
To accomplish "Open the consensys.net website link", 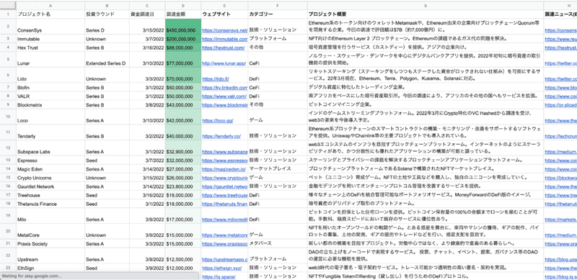I will (224, 30).
